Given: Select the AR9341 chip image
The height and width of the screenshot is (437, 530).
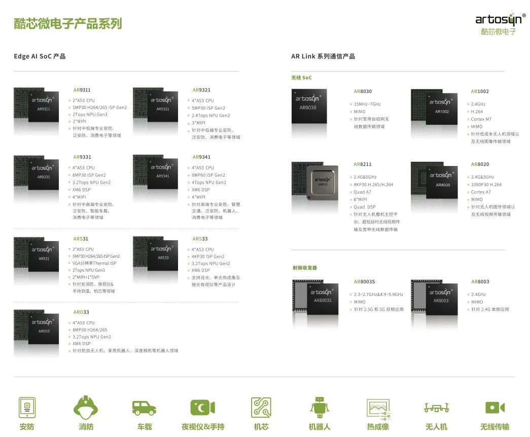Looking at the screenshot, I should (156, 173).
